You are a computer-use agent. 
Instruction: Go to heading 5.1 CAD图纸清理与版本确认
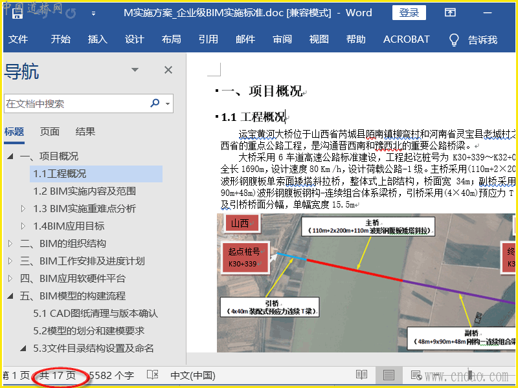pos(95,314)
